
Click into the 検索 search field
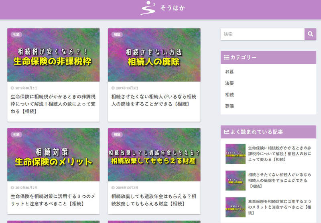click(262, 34)
